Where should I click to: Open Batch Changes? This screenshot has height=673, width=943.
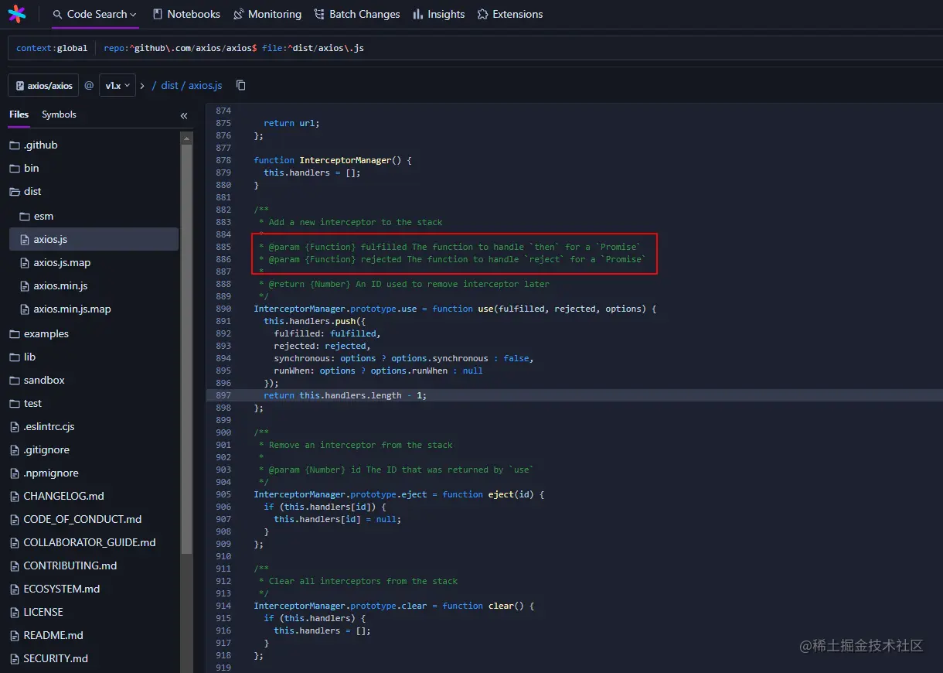coord(357,14)
